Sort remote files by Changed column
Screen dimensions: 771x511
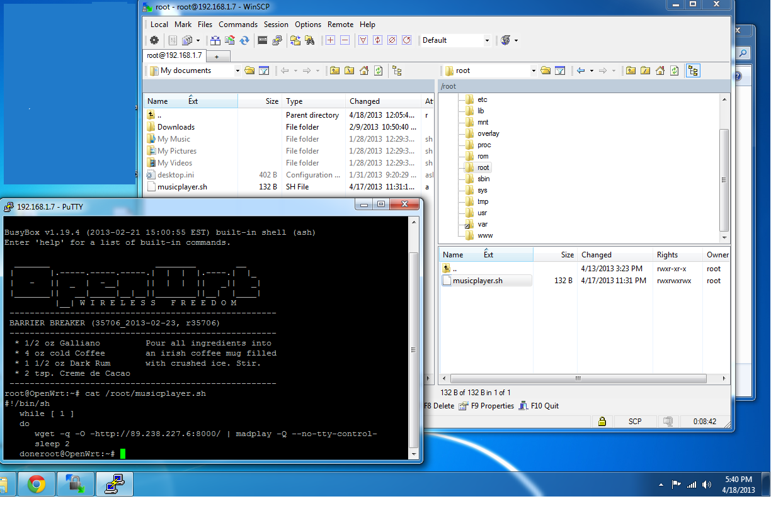coord(615,255)
